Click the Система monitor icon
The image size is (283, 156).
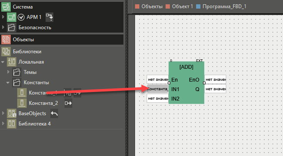coord(6,7)
